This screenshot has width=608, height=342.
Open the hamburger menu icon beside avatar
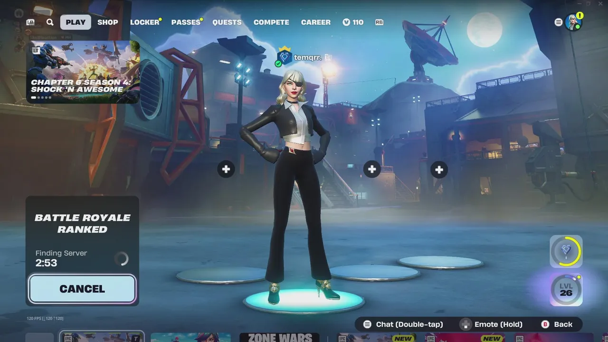point(559,22)
